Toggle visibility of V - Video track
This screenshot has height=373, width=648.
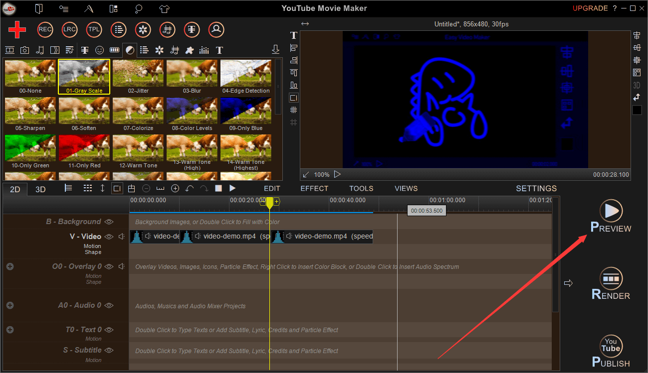pyautogui.click(x=109, y=237)
